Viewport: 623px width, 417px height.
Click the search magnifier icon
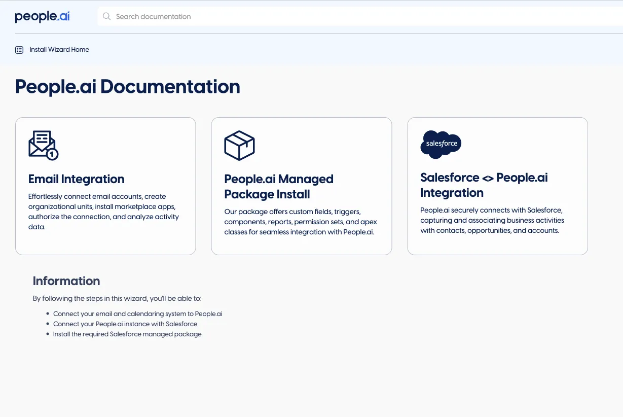tap(106, 16)
